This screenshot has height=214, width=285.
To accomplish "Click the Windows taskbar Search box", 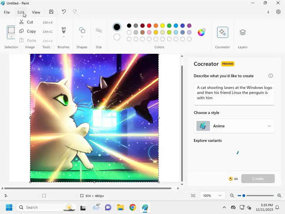I will point(46,207).
